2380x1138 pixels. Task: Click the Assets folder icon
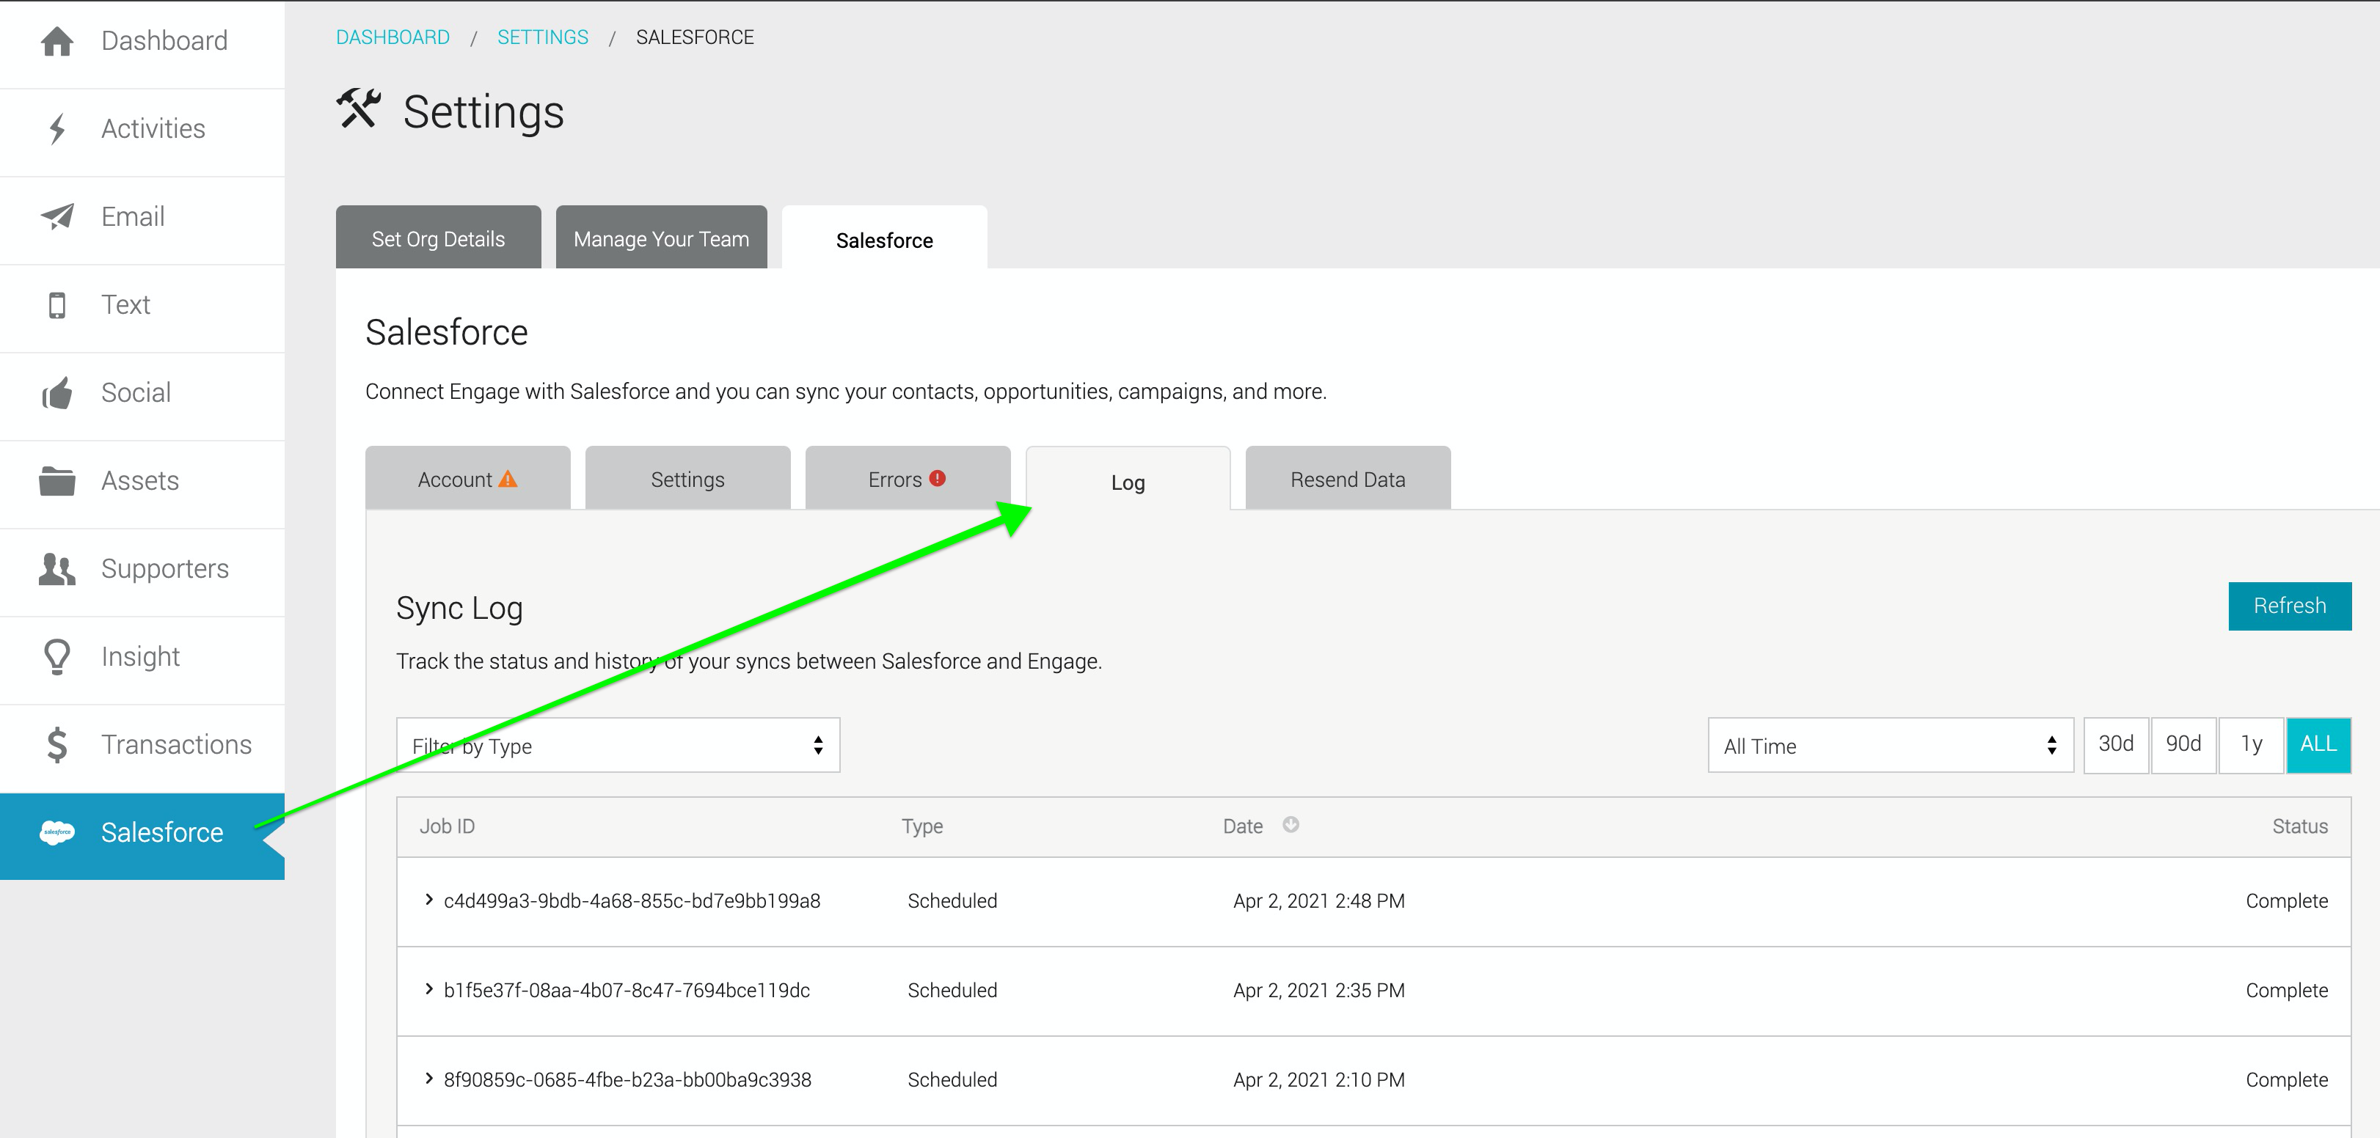pos(57,480)
